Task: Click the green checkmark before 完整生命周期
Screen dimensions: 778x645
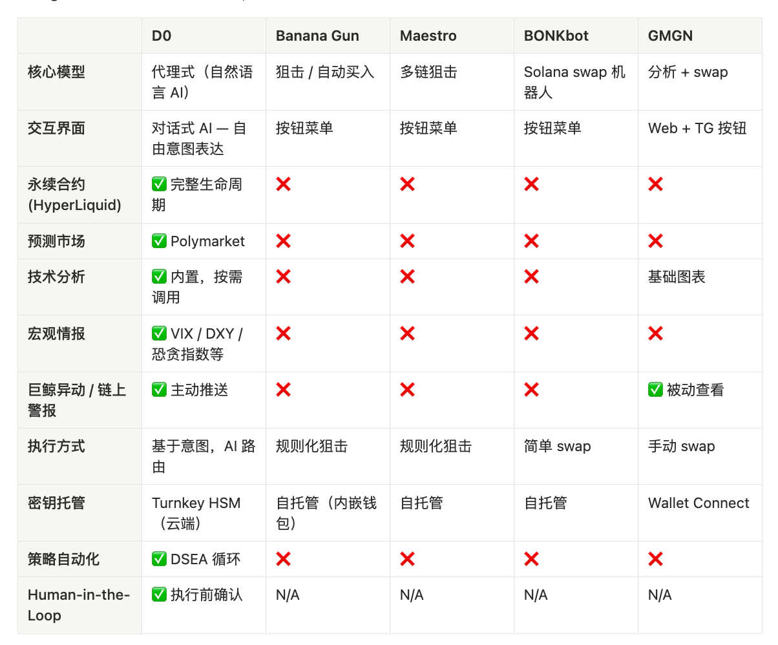Action: [x=159, y=184]
